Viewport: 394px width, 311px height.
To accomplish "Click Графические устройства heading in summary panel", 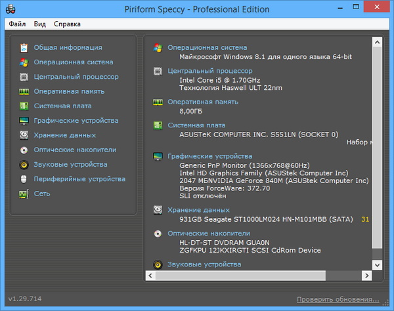I will click(209, 156).
